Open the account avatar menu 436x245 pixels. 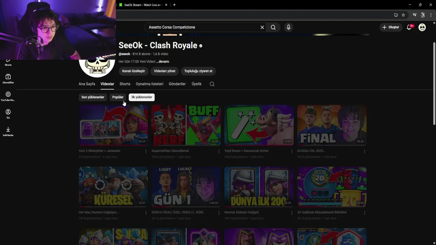(422, 27)
